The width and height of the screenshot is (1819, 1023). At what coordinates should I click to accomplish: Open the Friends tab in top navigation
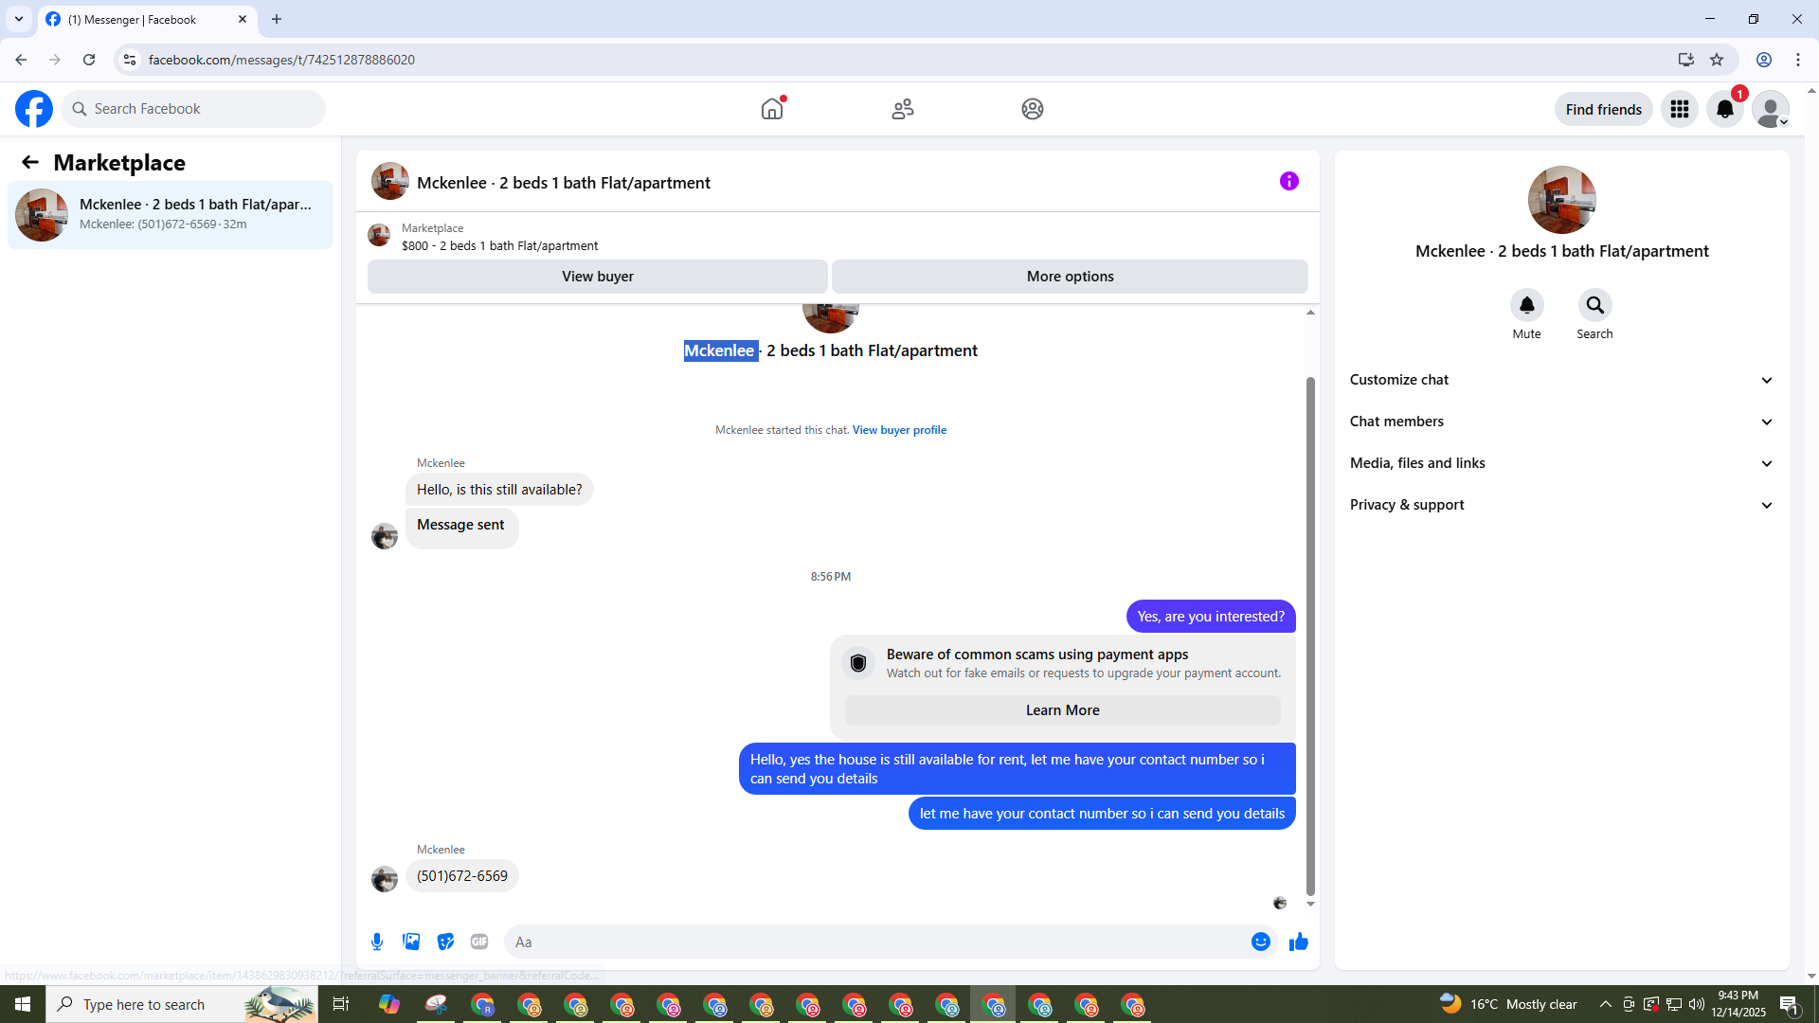[x=902, y=109]
